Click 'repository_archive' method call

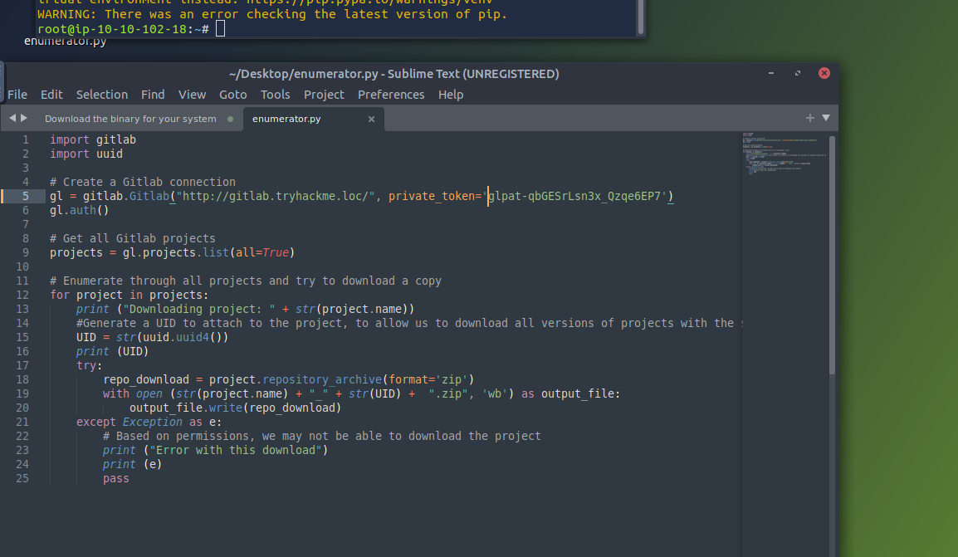[x=322, y=379]
